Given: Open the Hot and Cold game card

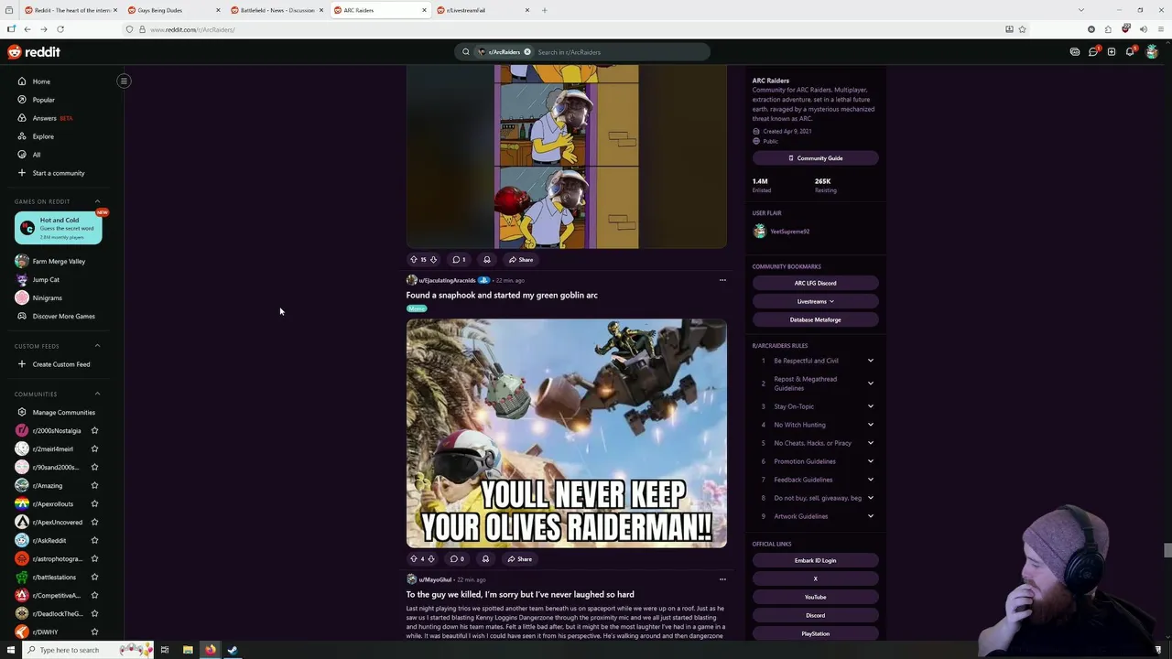Looking at the screenshot, I should coord(58,228).
